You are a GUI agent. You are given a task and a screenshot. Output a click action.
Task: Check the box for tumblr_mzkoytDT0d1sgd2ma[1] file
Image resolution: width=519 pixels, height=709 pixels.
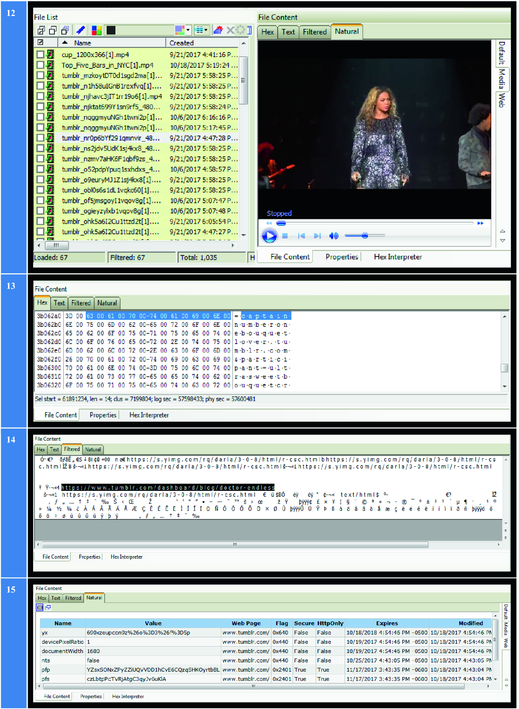click(40, 75)
